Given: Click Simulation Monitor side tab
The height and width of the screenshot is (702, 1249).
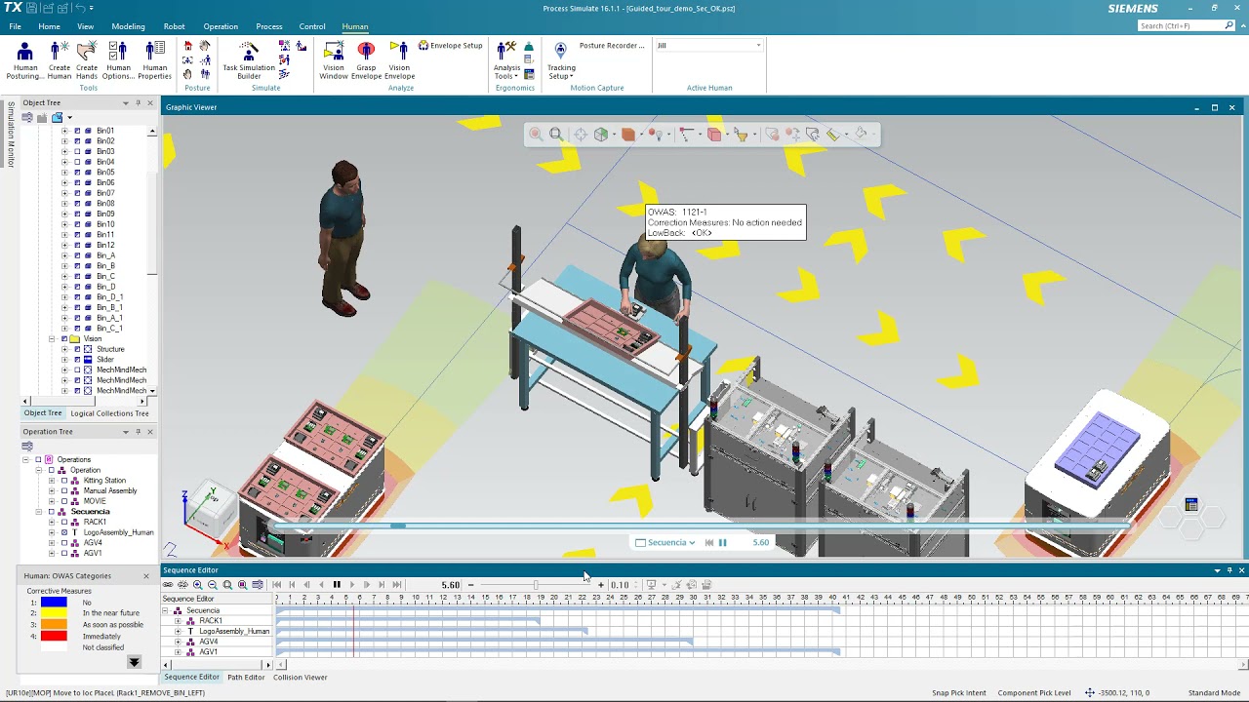Looking at the screenshot, I should tap(11, 135).
